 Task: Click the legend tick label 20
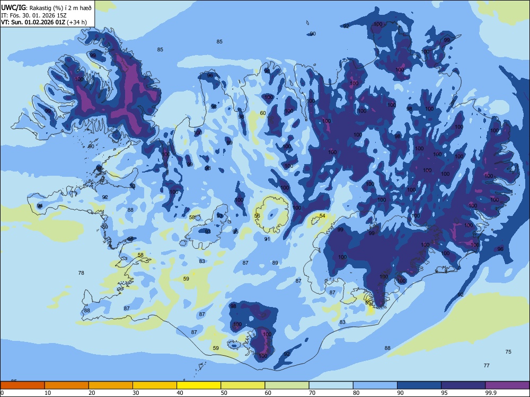(x=92, y=393)
